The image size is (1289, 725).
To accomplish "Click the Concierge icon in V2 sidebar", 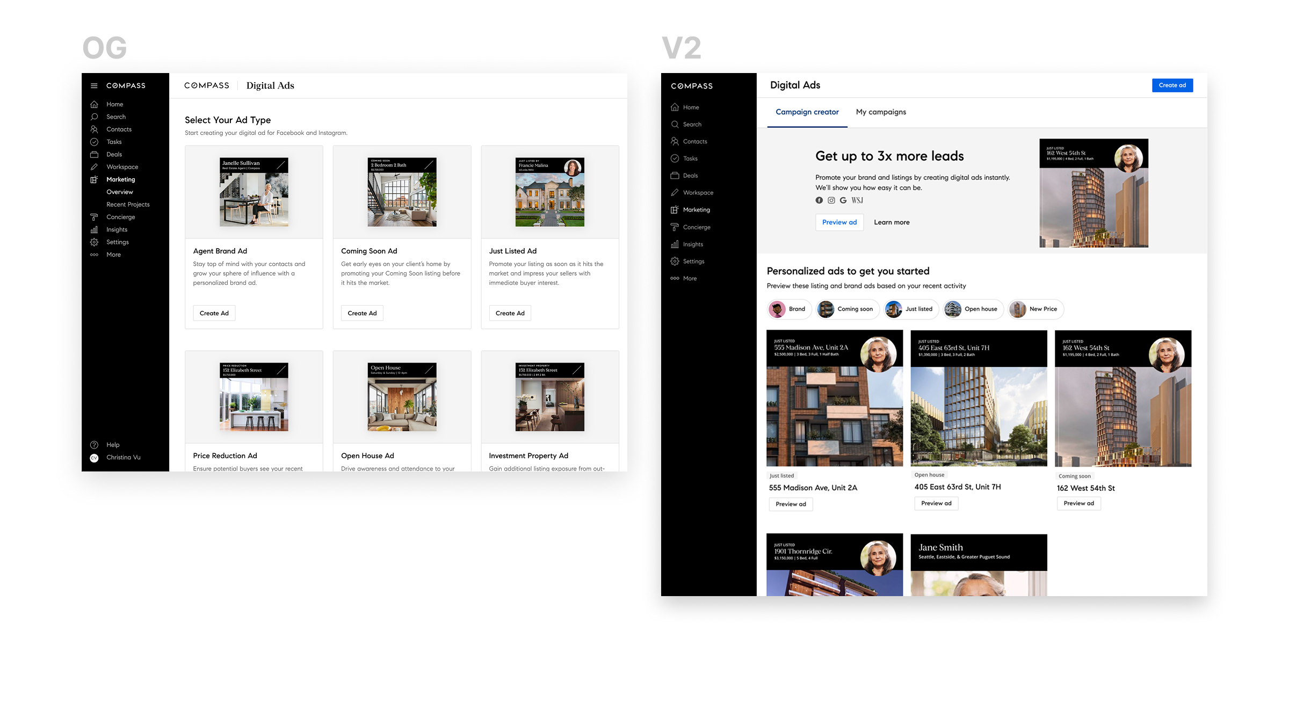I will click(675, 227).
